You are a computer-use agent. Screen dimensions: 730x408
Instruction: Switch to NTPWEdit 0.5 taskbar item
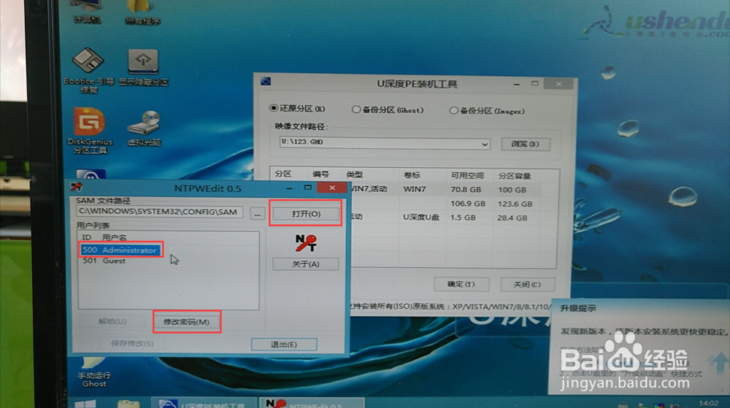(x=311, y=404)
